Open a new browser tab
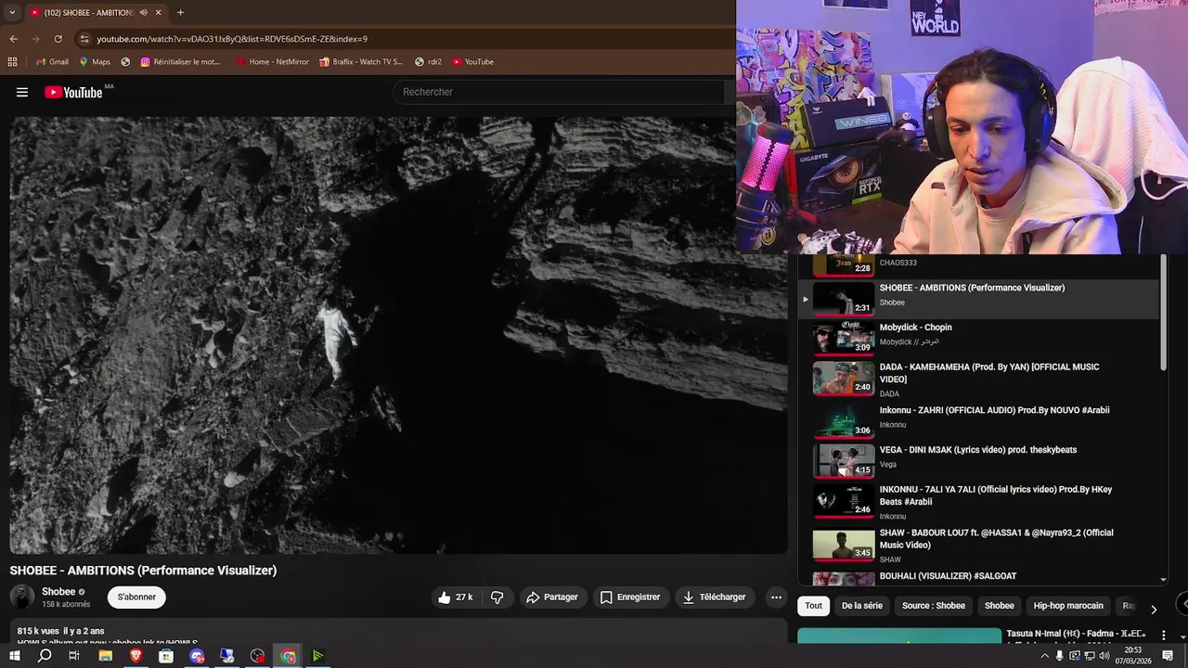 click(180, 12)
